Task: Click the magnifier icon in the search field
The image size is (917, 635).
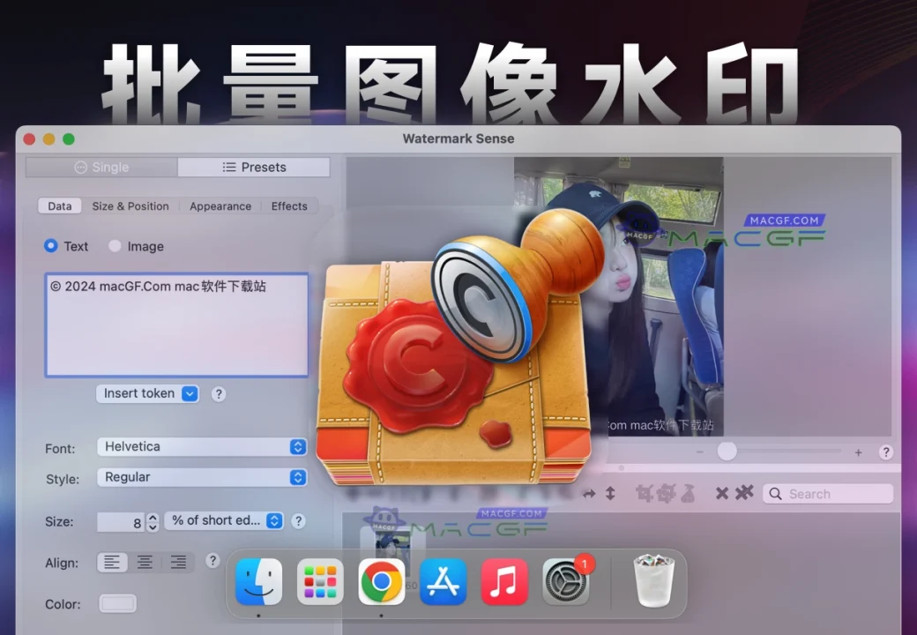Action: pos(775,493)
